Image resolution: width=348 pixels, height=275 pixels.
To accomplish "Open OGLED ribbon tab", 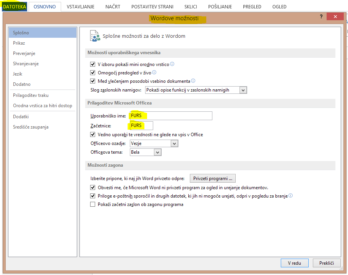I will (x=279, y=6).
